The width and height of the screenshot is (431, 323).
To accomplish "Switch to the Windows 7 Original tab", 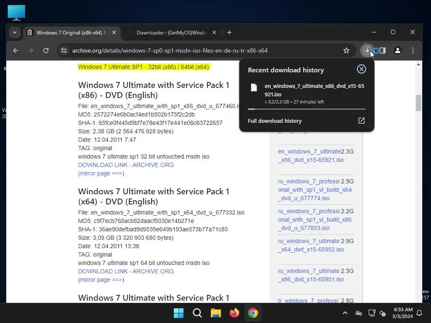I will 72,33.
